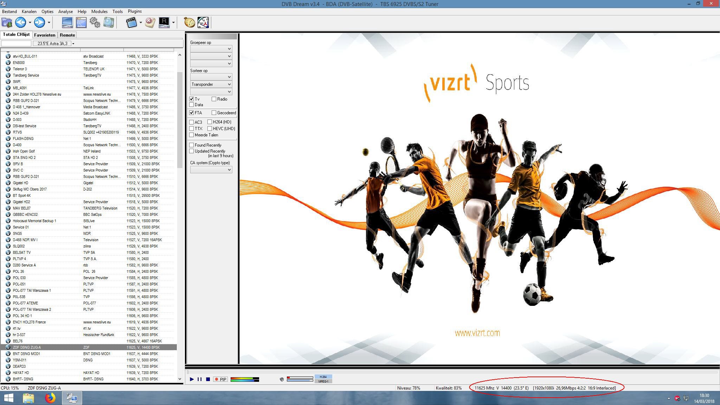Viewport: 720px width, 405px height.
Task: Enable the Updated Recently checkbox
Action: click(192, 151)
